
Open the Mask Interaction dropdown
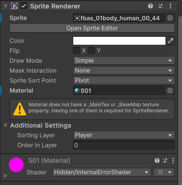[124, 71]
